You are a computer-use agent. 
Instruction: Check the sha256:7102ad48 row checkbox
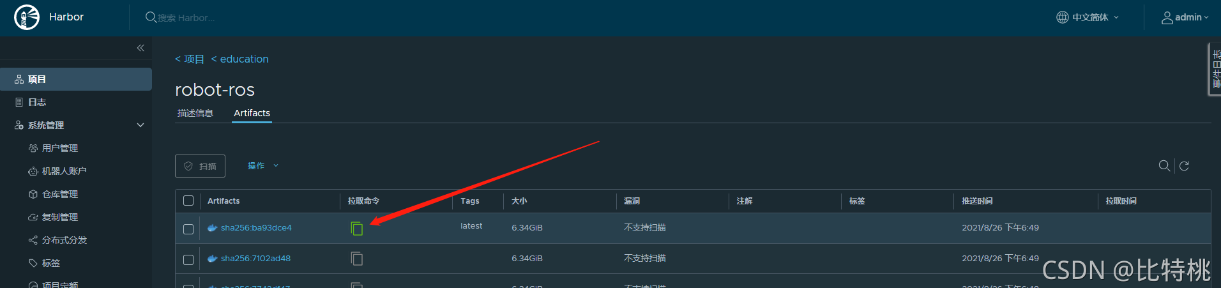[x=188, y=260]
